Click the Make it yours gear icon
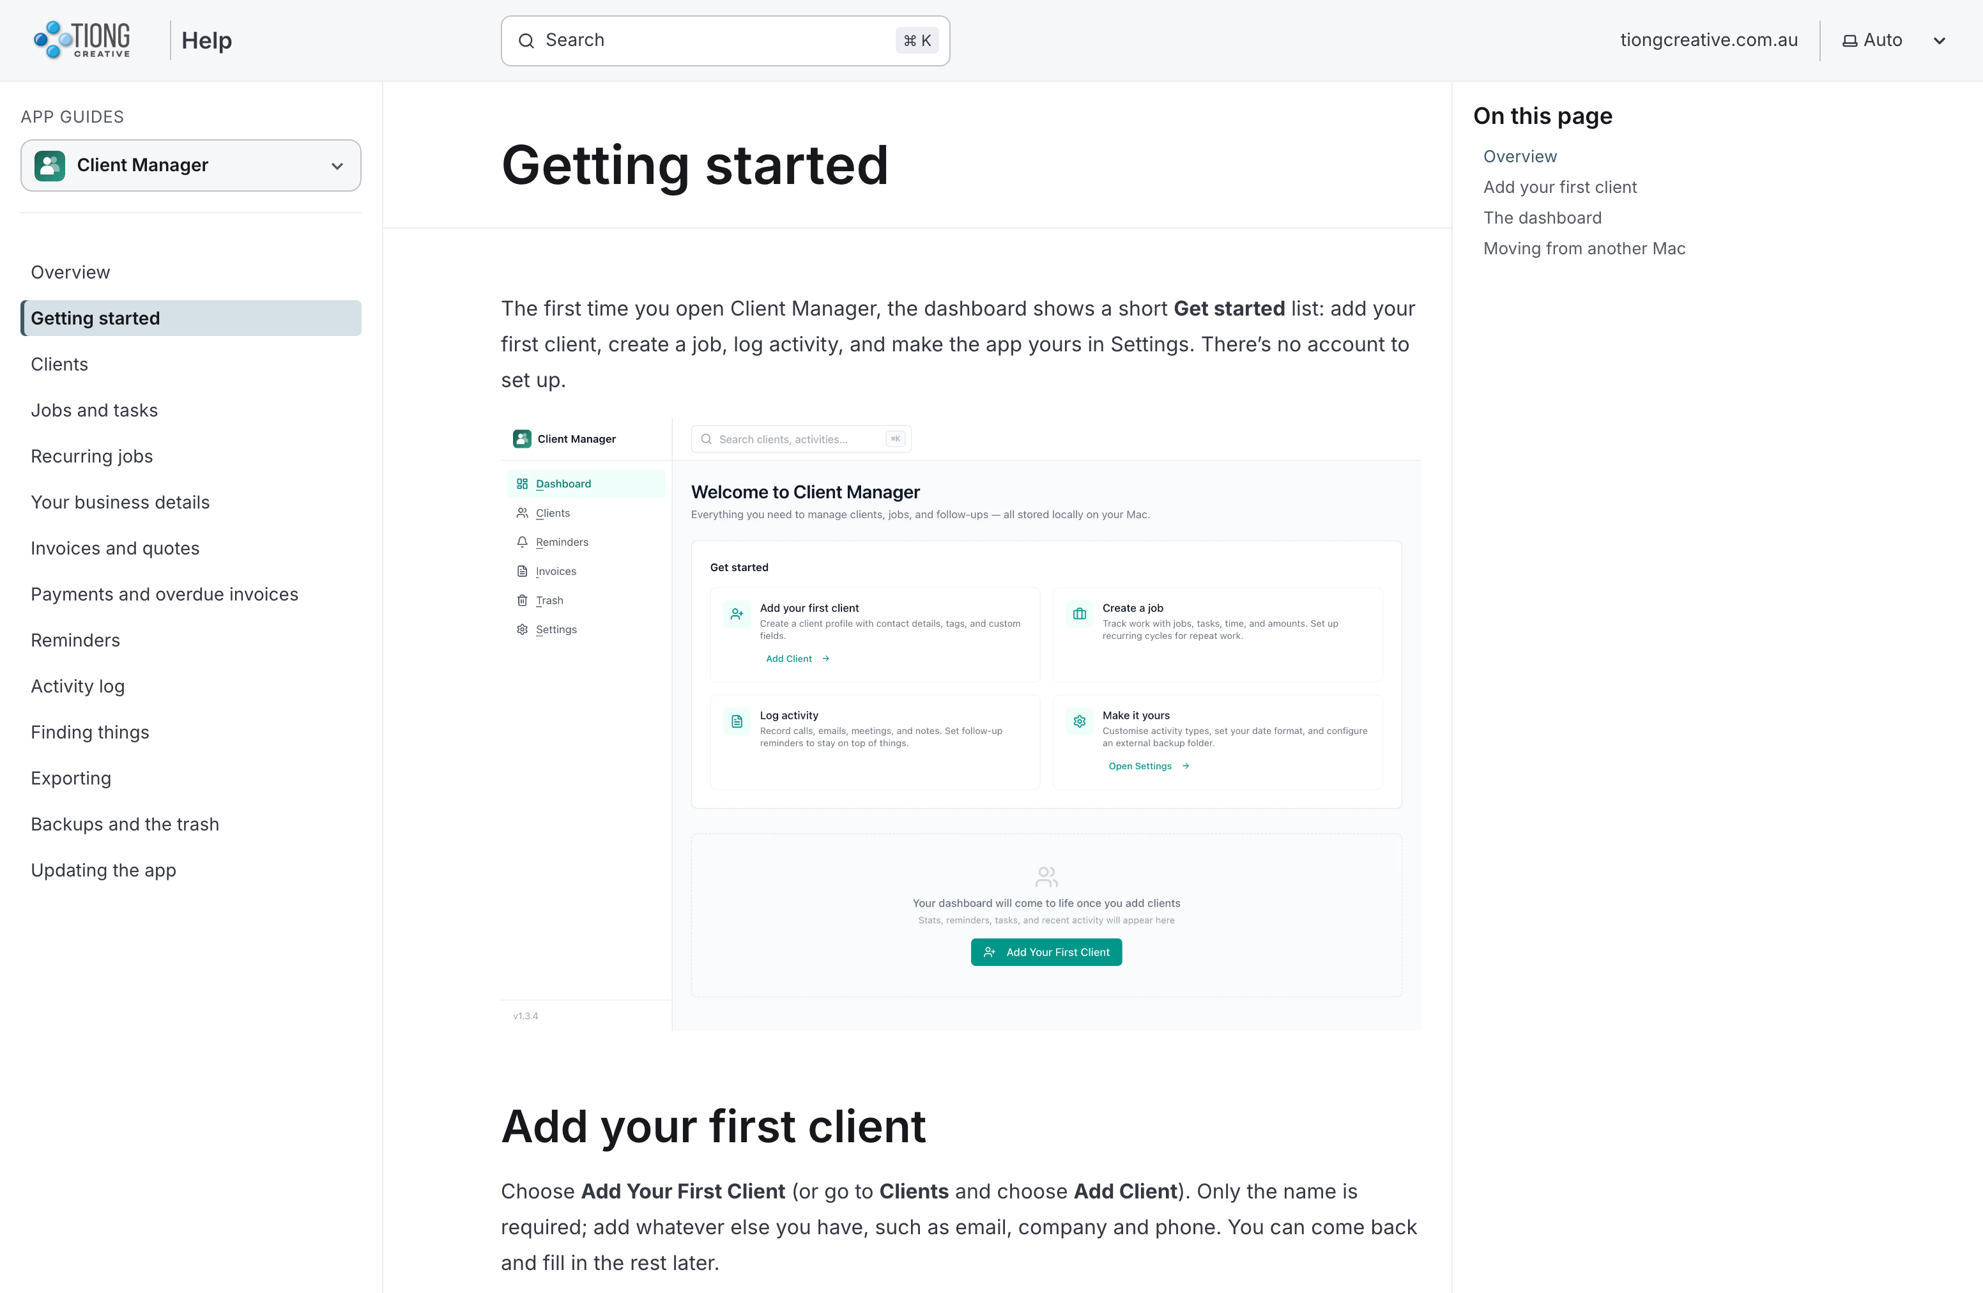Viewport: 1983px width, 1293px height. point(1080,721)
